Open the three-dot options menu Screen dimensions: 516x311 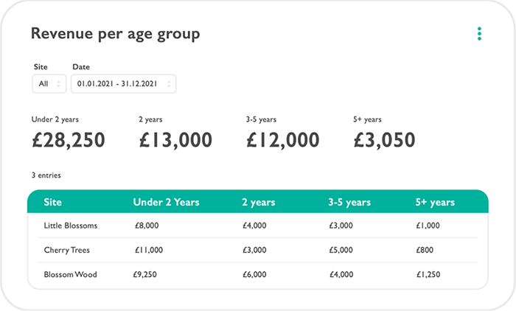(479, 34)
